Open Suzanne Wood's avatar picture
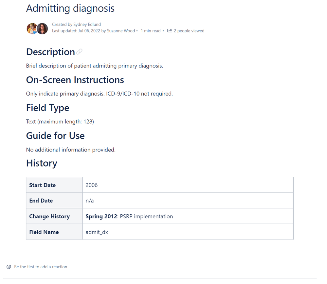Viewport: 327px width, 284px height. point(42,28)
